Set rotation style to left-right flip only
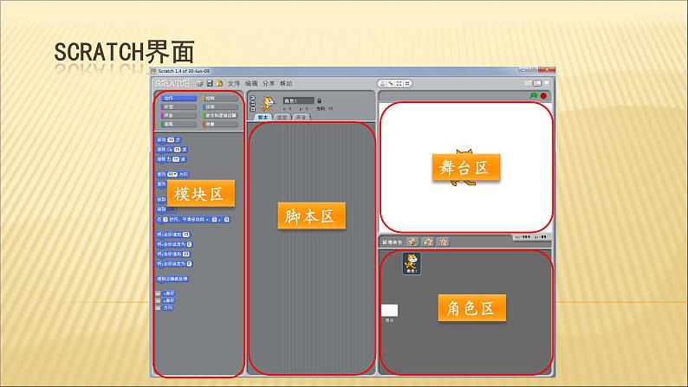This screenshot has width=688, height=387. 252,103
